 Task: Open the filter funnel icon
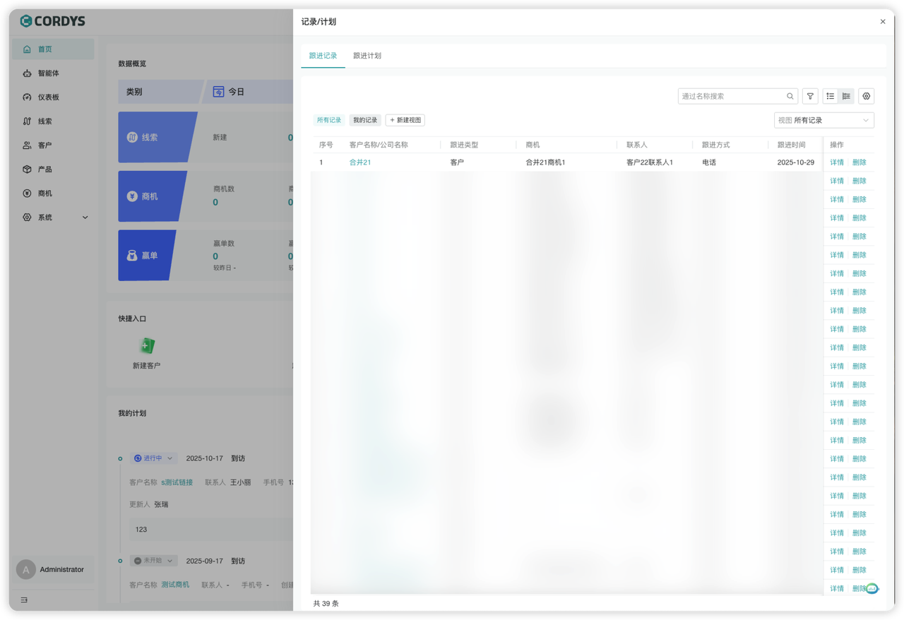(810, 96)
